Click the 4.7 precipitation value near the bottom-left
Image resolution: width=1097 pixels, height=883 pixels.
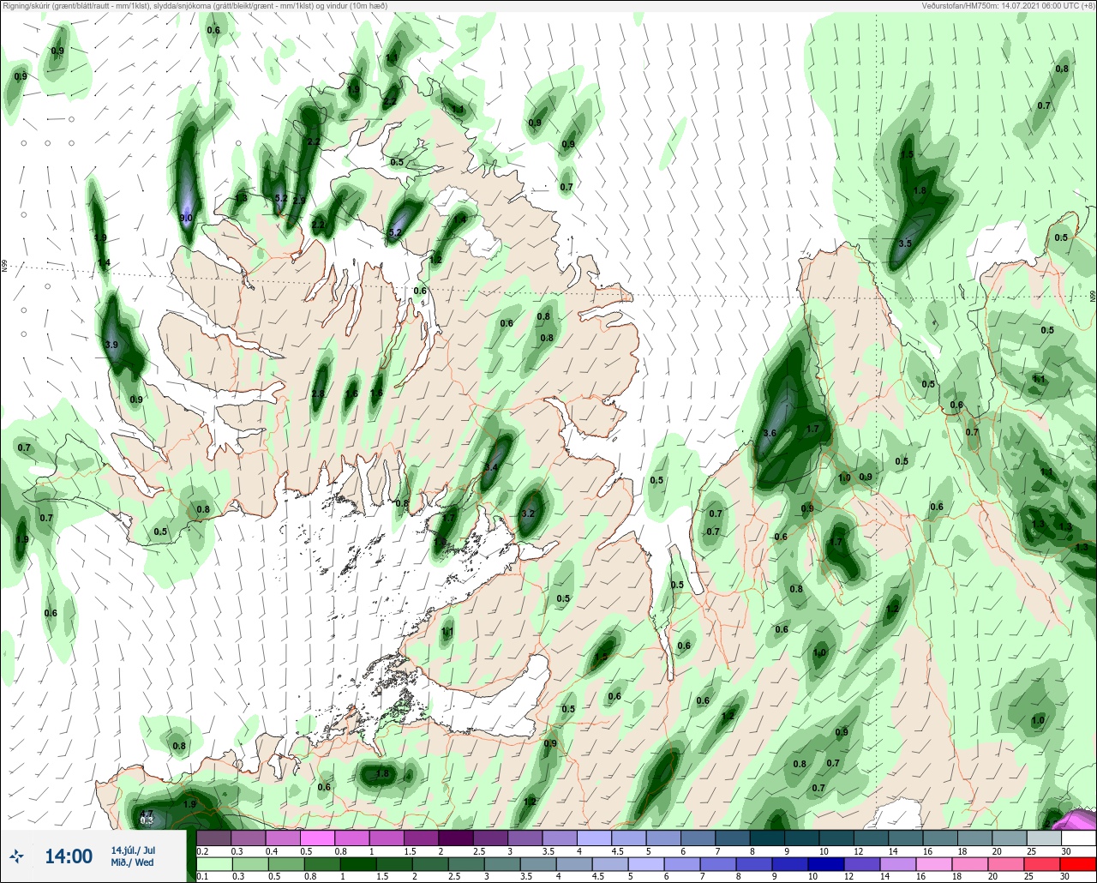pyautogui.click(x=147, y=814)
